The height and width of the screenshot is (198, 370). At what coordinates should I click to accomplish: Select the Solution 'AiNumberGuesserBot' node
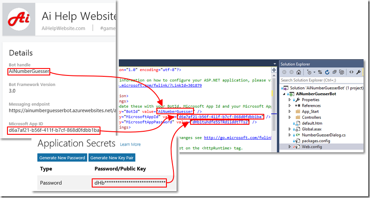(x=327, y=88)
